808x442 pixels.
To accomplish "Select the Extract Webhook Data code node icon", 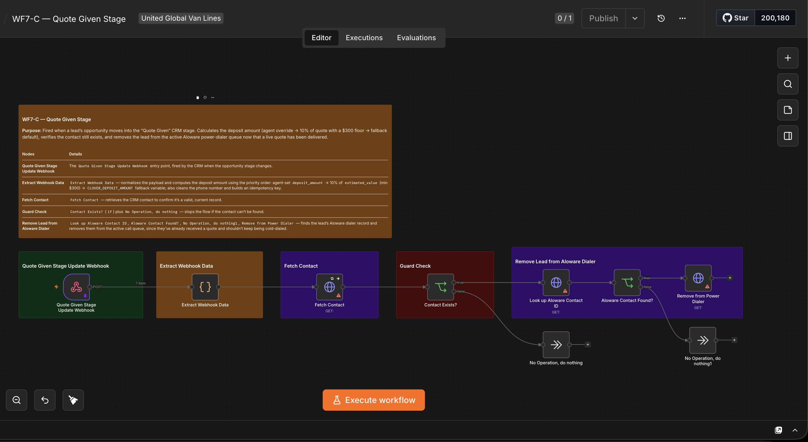I will coord(205,287).
